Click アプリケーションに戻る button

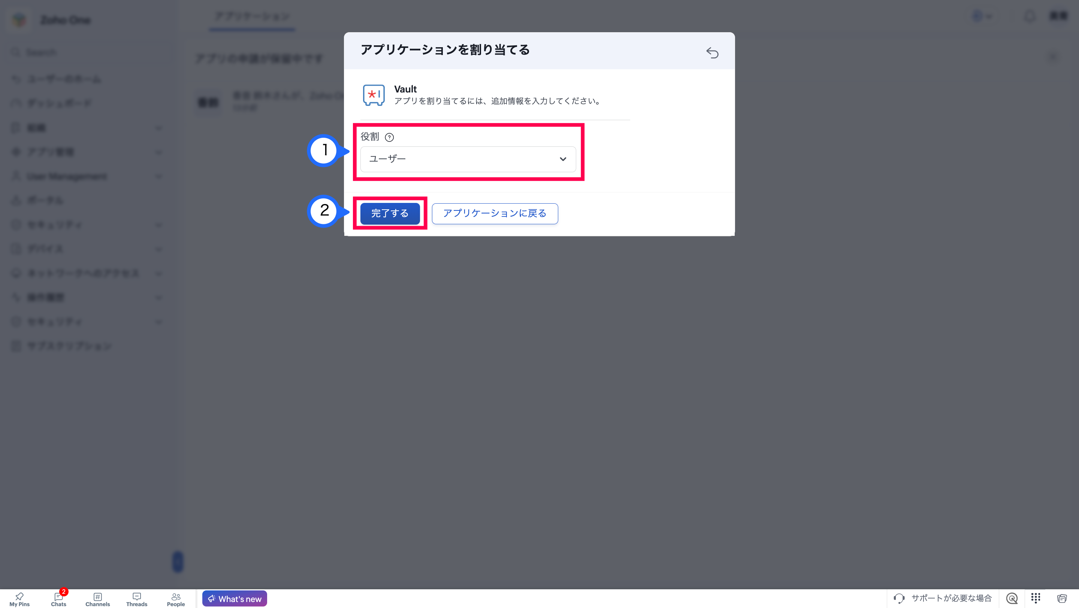point(495,213)
